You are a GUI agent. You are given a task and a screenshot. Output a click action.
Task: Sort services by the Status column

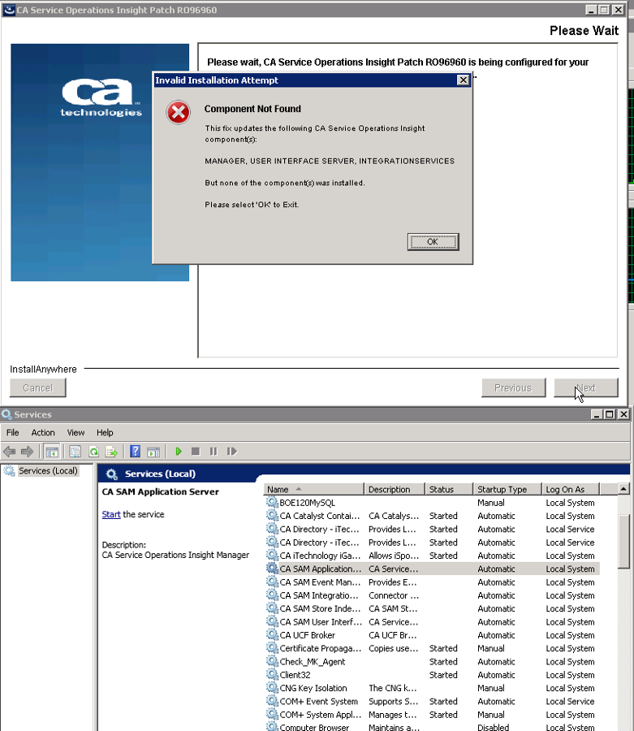click(x=449, y=489)
